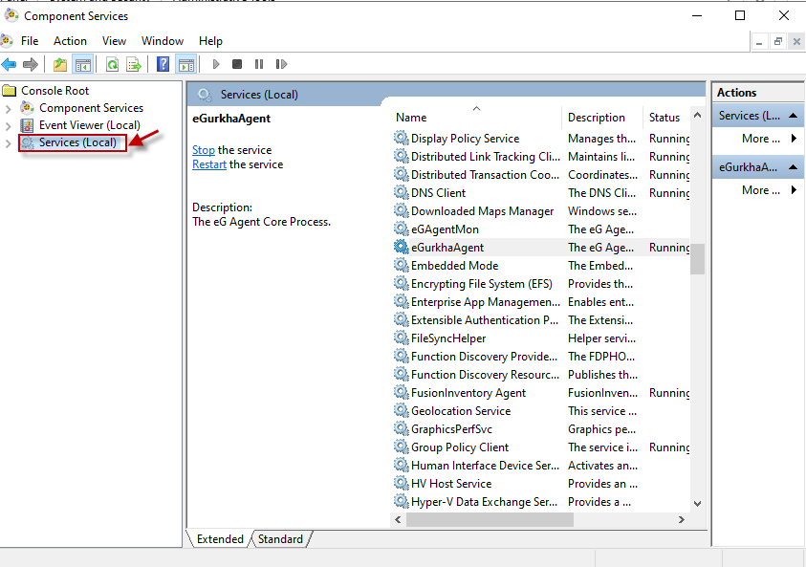Click the vertical scrollbar thumb in services list
This screenshot has width=806, height=567.
tap(697, 259)
